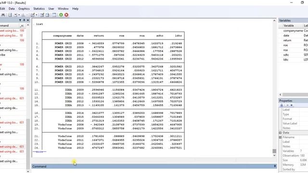The height and width of the screenshot is (173, 308).
Task: Click the first Review entry with error 199
Action: [x=13, y=31]
